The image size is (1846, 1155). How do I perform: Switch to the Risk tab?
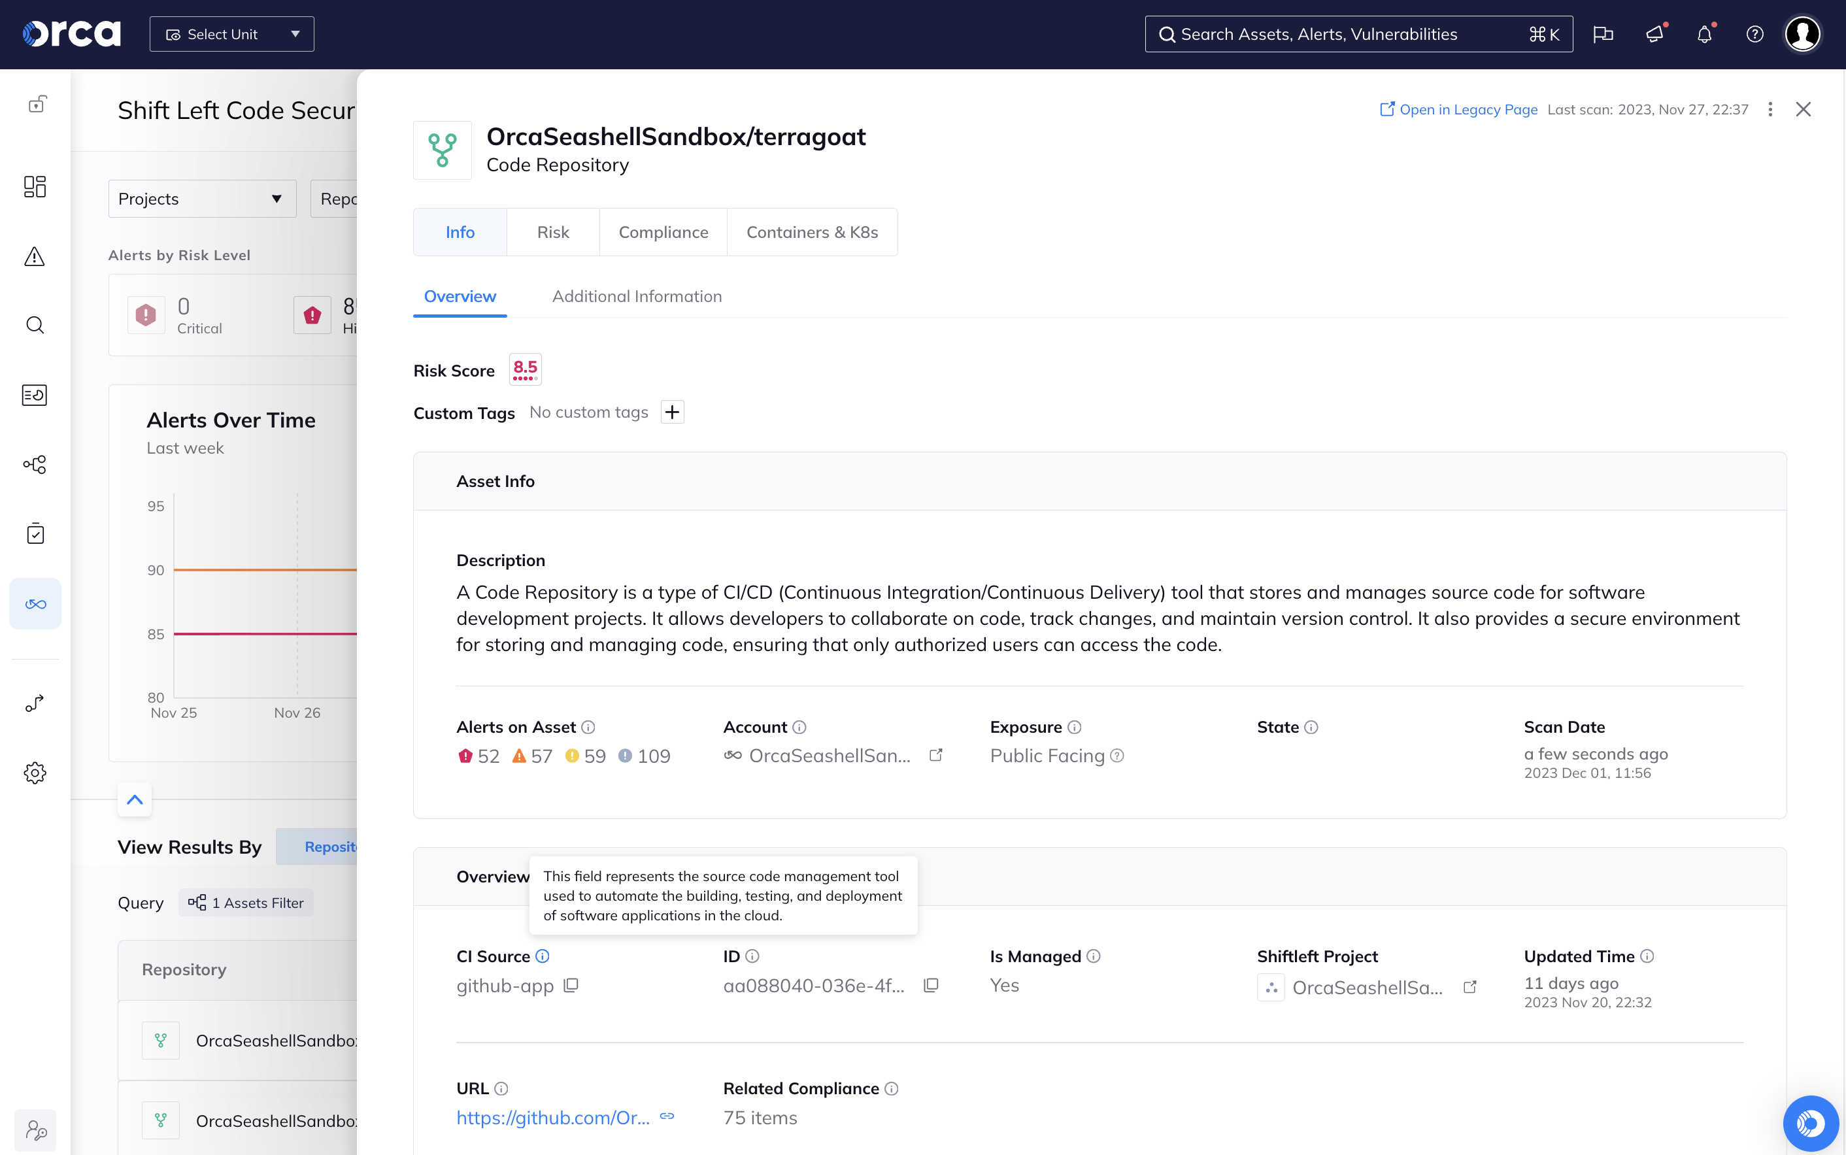tap(552, 231)
